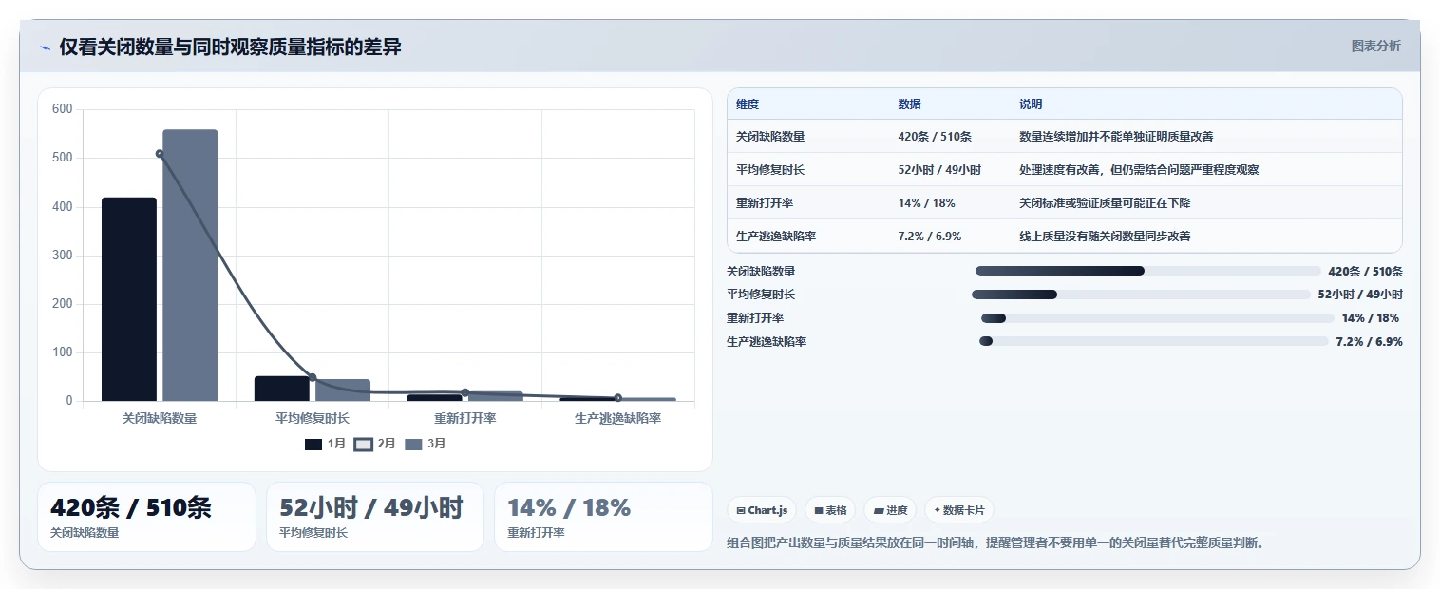Open the 14% / 18% data card
This screenshot has width=1440, height=589.
tap(603, 517)
